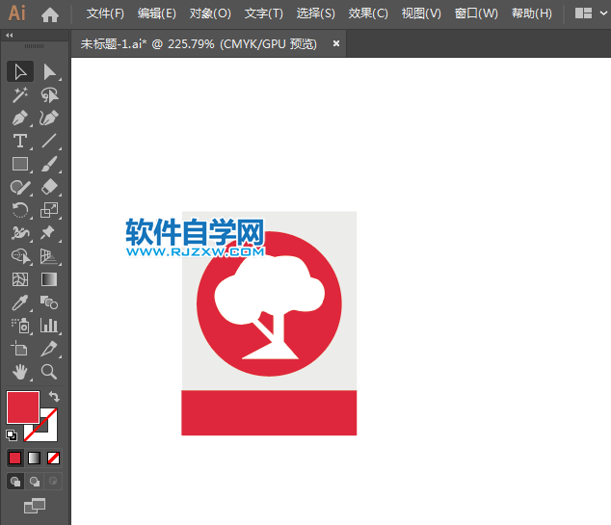Switch to Draw Behind mode
This screenshot has height=525, width=611.
35,482
